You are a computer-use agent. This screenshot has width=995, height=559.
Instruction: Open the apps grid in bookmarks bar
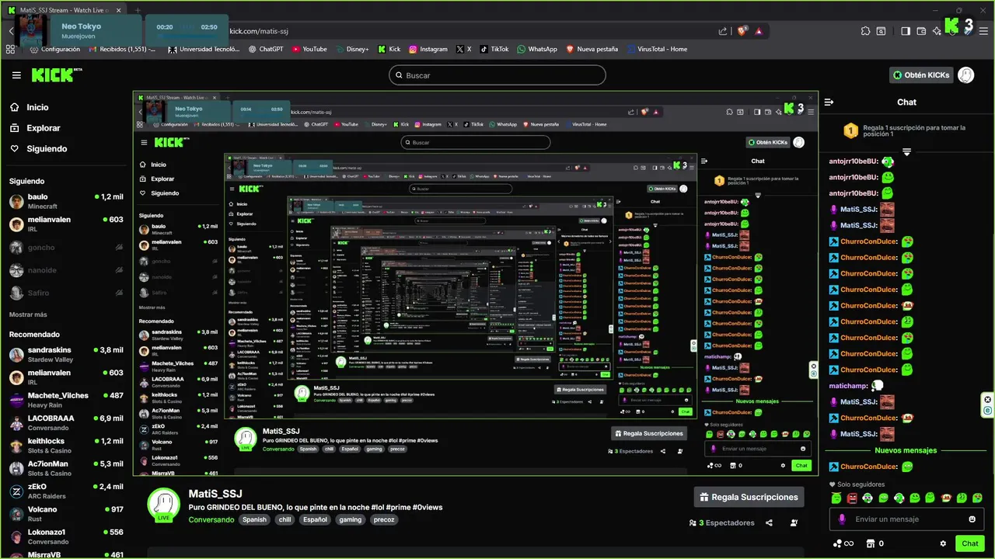[x=11, y=49]
